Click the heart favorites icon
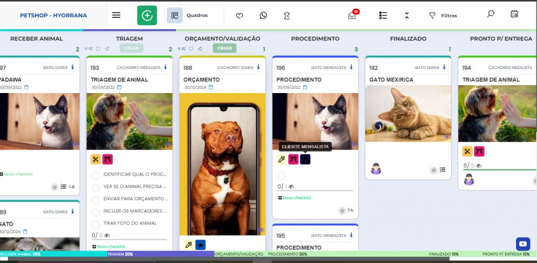This screenshot has height=263, width=537. 239,16
